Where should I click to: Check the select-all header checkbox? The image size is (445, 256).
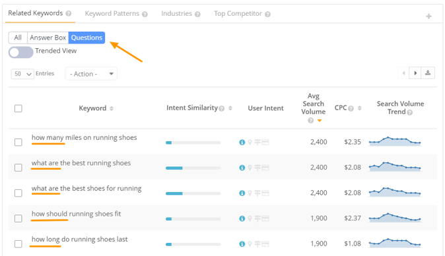(18, 108)
